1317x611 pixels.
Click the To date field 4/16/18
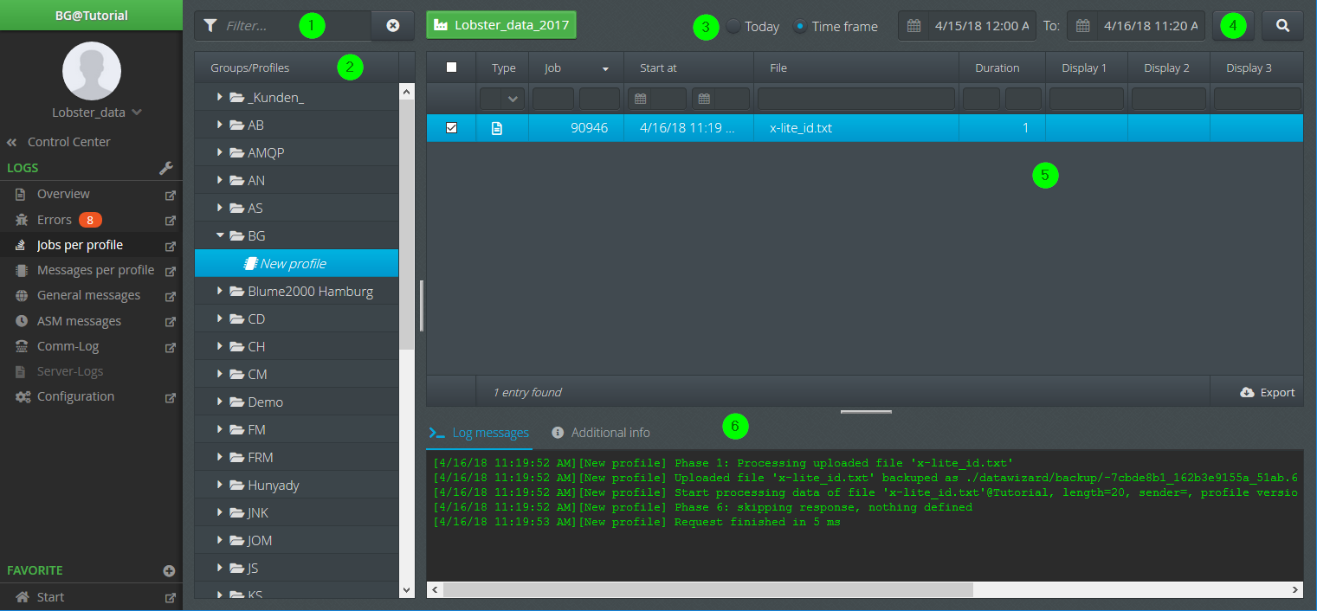(x=1150, y=26)
